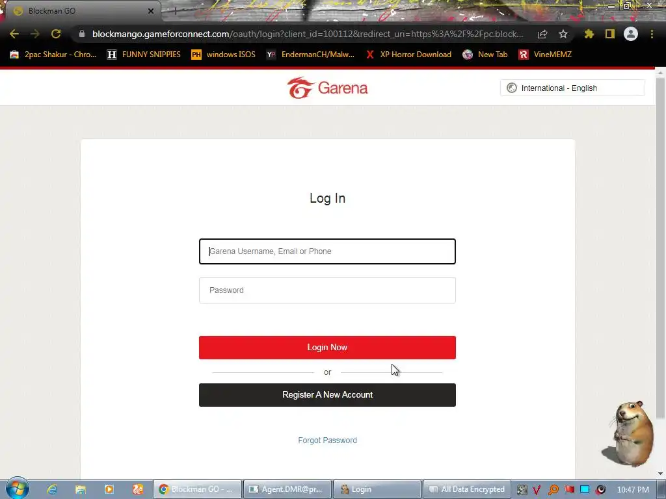This screenshot has width=666, height=499.
Task: Reload the page with refresh icon
Action: pos(56,34)
